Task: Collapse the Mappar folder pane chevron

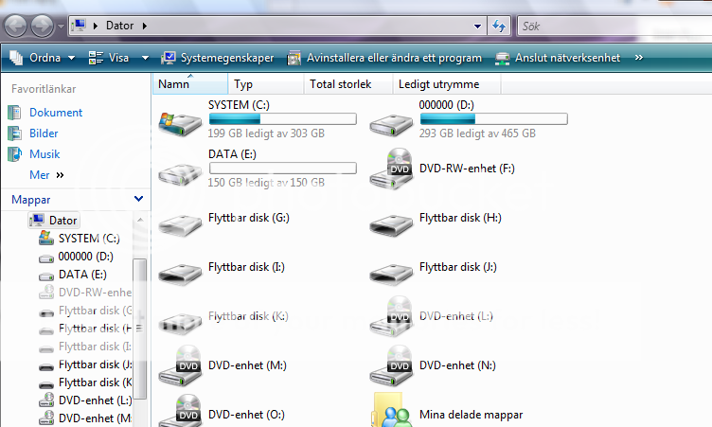Action: [139, 200]
